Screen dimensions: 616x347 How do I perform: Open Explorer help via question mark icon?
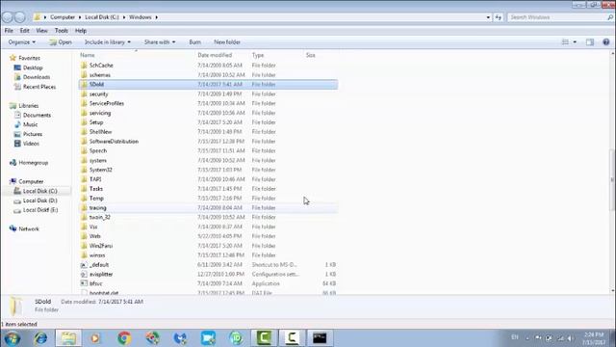[606, 42]
